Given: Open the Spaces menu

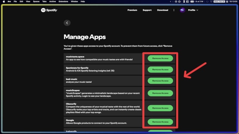Looking at the screenshot, I should pyautogui.click(x=36, y=1).
